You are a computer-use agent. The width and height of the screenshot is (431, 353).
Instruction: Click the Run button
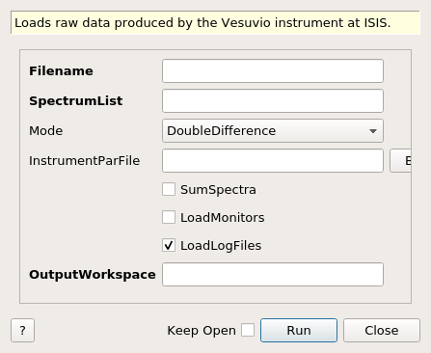(299, 330)
